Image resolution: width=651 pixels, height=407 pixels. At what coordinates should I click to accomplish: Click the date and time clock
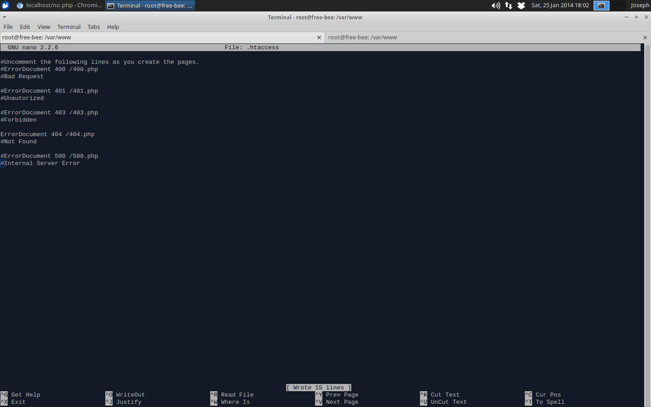(560, 5)
